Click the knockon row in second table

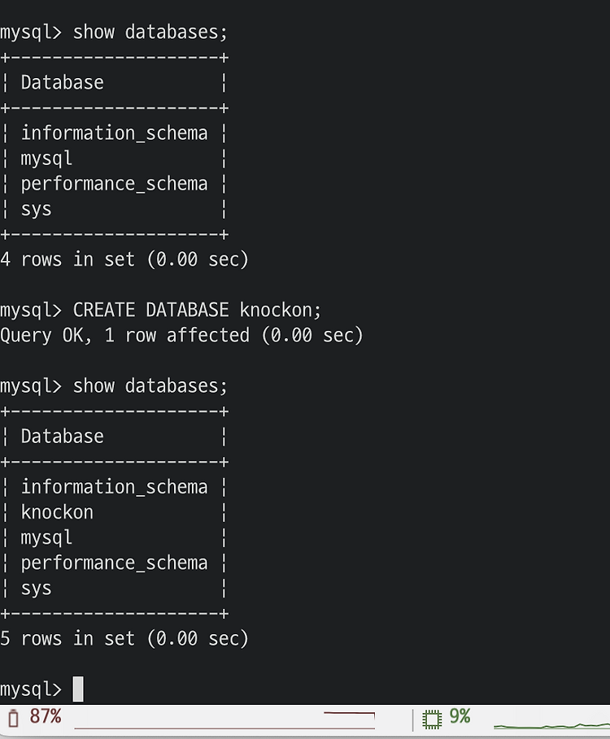[x=57, y=512]
